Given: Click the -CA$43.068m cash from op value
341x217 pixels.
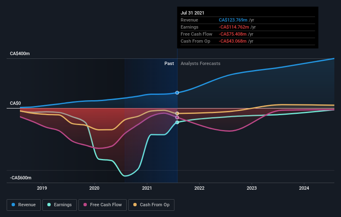Looking at the screenshot, I should coord(233,41).
